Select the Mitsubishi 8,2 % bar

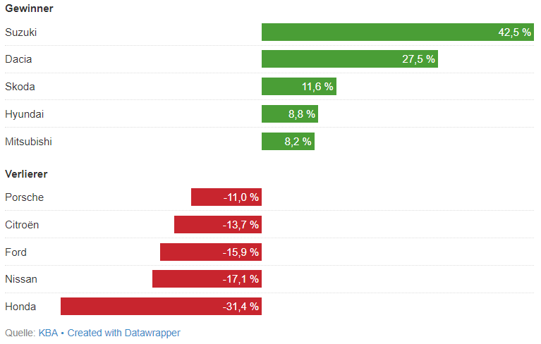pyautogui.click(x=288, y=142)
